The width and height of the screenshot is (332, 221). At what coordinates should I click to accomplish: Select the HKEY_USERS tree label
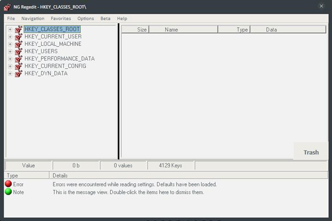coord(41,52)
